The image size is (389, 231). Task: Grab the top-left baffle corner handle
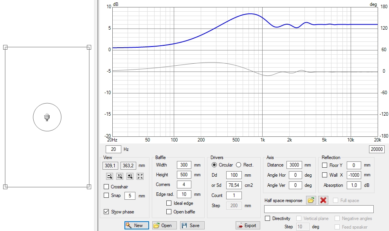(x=5, y=47)
